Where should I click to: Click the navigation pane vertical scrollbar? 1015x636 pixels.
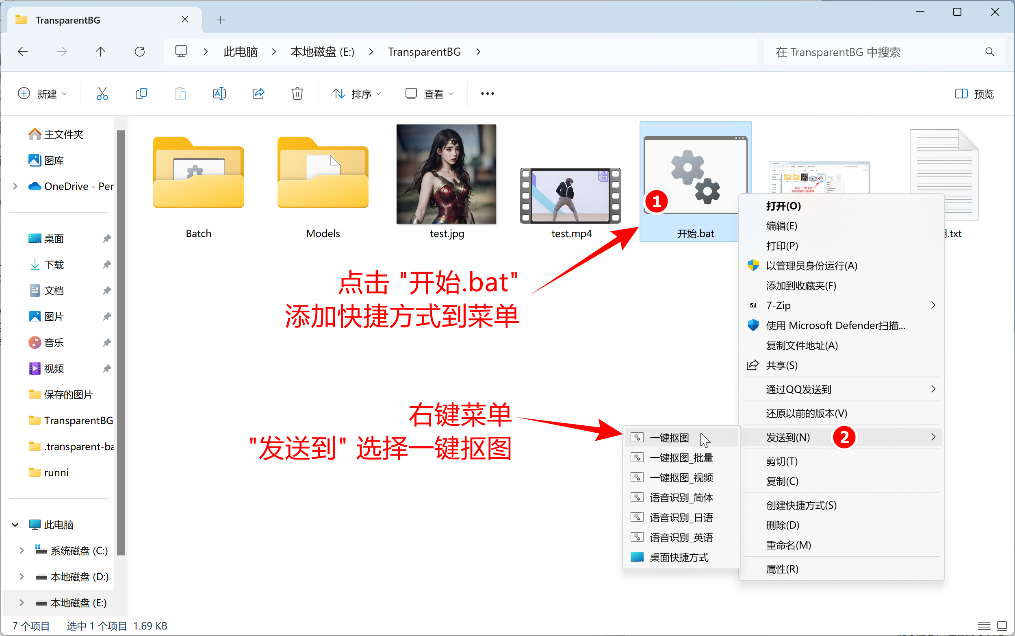coord(121,342)
